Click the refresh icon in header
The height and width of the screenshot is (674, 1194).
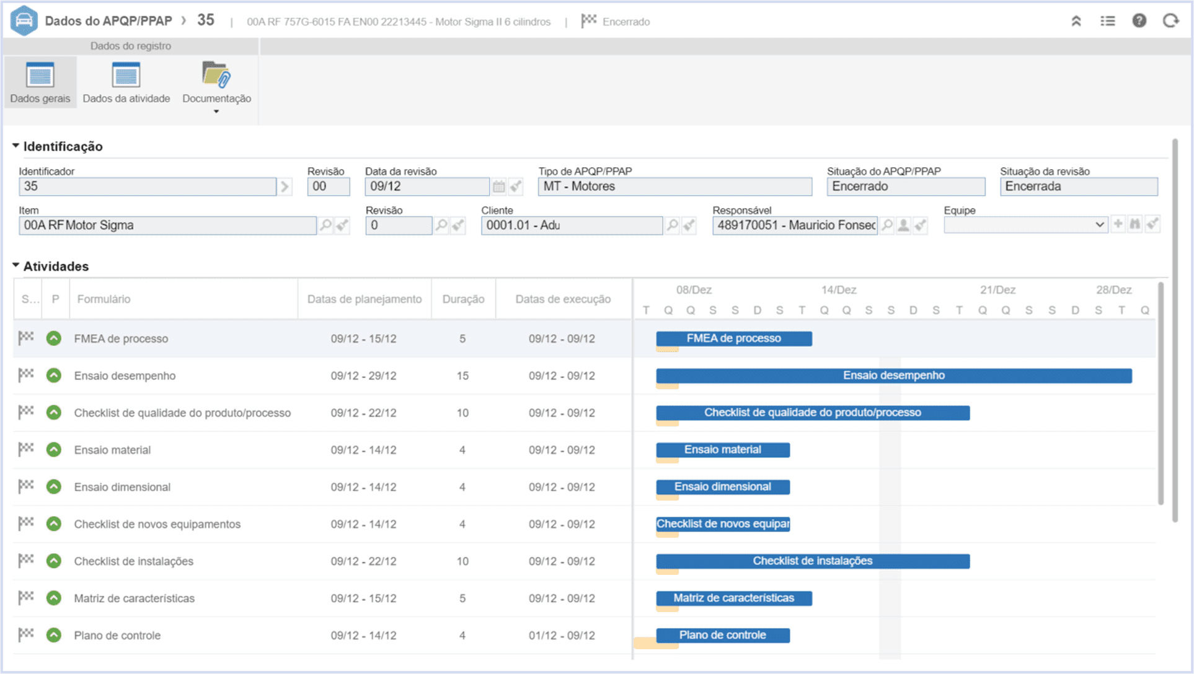tap(1170, 21)
